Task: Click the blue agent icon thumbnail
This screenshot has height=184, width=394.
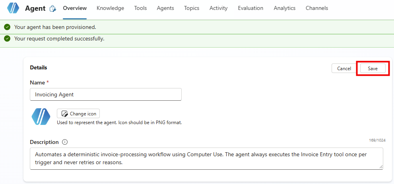Action: (41, 117)
